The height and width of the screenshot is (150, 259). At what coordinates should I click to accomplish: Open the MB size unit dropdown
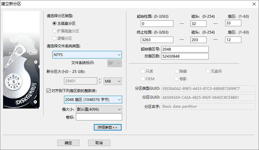tap(113, 81)
